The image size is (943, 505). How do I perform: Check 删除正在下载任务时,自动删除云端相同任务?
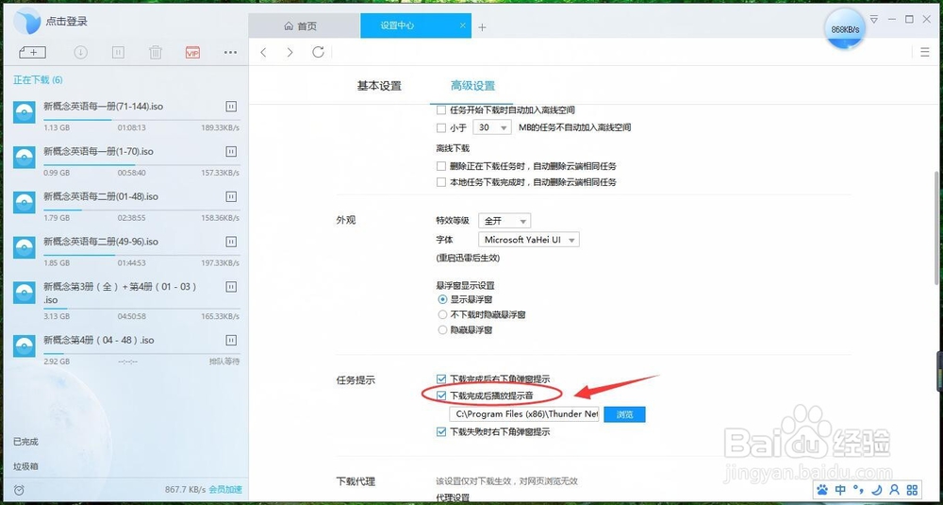(x=440, y=166)
